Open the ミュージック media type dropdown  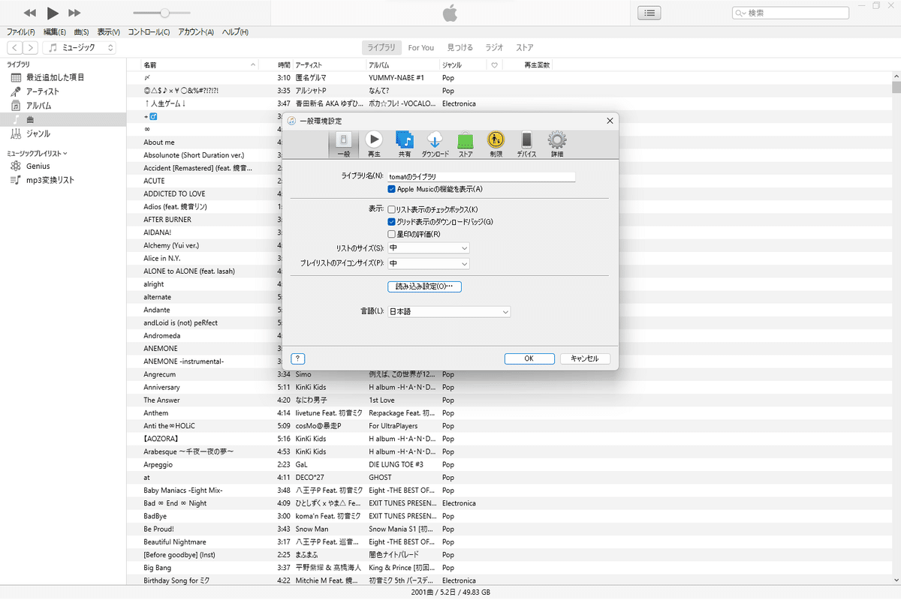(x=80, y=48)
